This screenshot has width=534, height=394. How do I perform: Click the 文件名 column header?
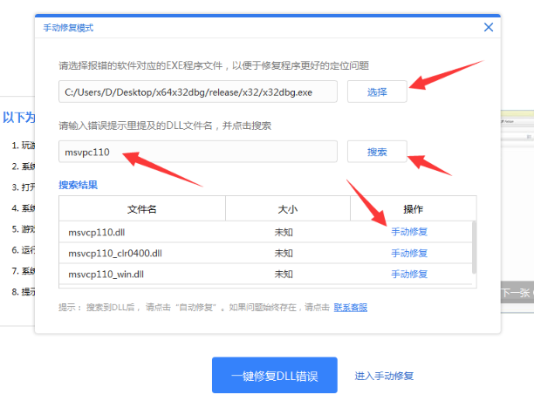(x=141, y=209)
